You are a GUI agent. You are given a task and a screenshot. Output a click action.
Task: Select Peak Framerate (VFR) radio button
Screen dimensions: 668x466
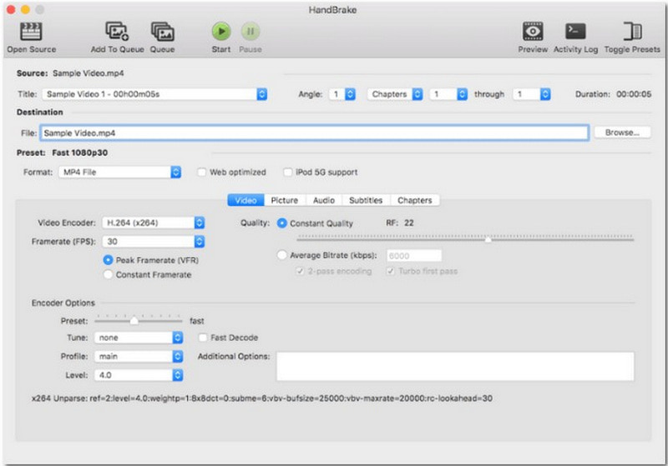pyautogui.click(x=109, y=260)
